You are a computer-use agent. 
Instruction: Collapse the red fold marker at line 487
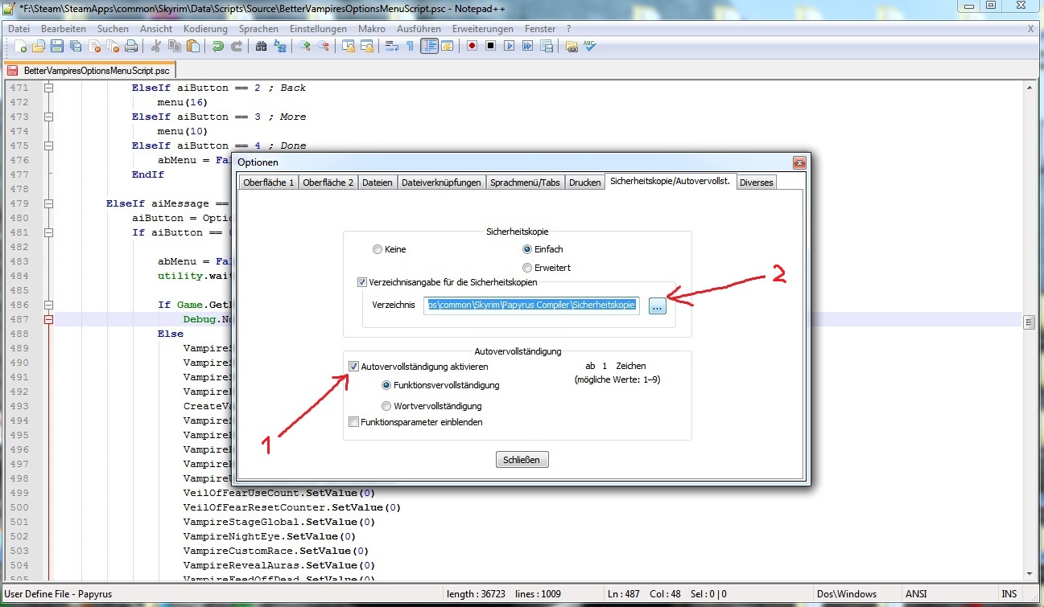(x=48, y=319)
